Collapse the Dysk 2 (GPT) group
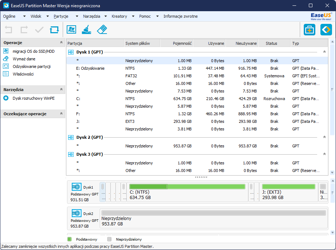The height and width of the screenshot is (250, 336). coord(324,137)
